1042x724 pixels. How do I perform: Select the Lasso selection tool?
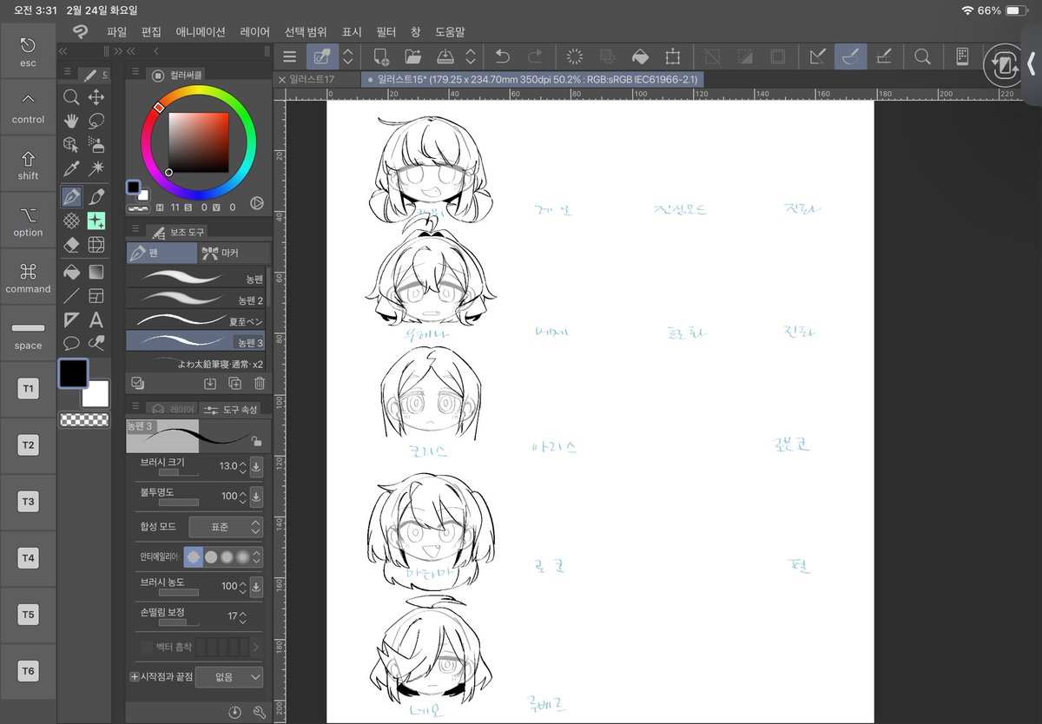coord(96,121)
